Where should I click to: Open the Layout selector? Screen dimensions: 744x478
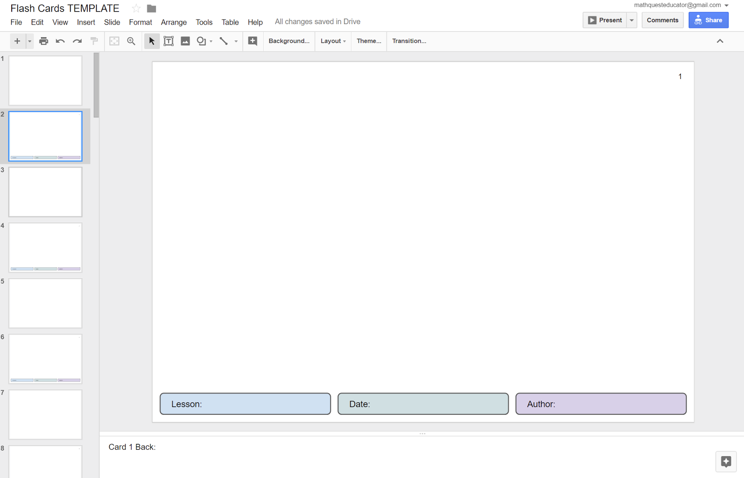332,41
